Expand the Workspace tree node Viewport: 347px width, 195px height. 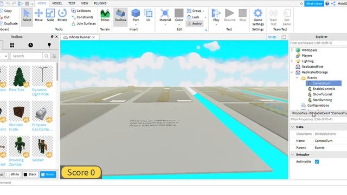pos(292,50)
